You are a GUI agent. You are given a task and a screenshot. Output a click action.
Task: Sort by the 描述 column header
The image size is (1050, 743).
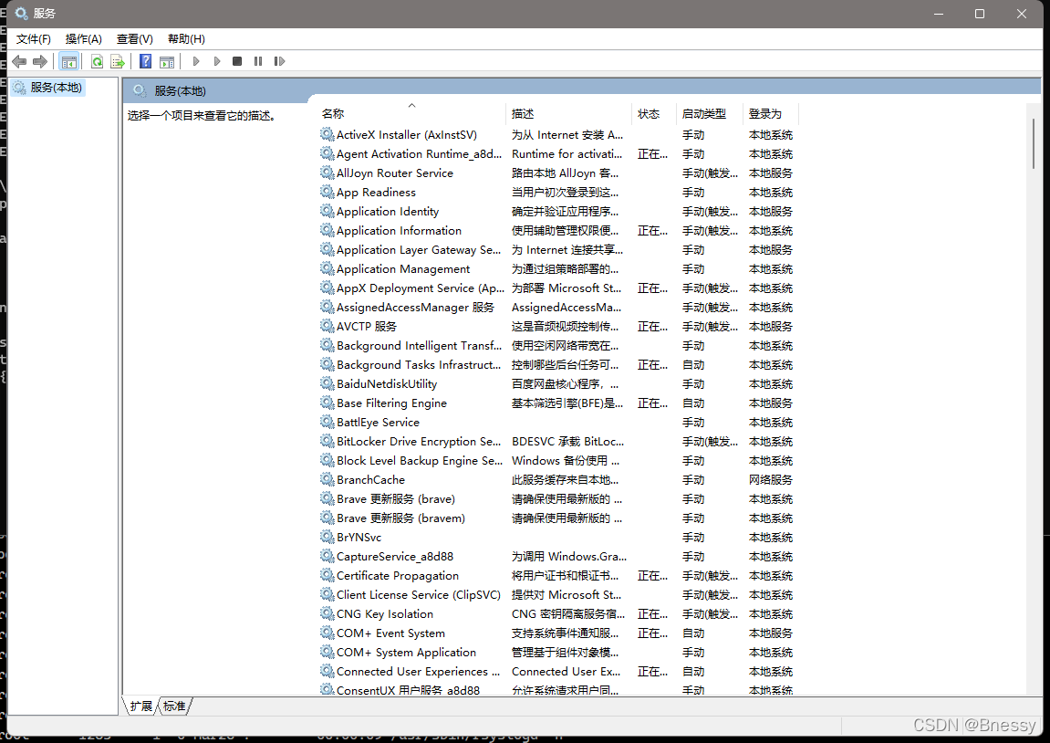coord(523,114)
